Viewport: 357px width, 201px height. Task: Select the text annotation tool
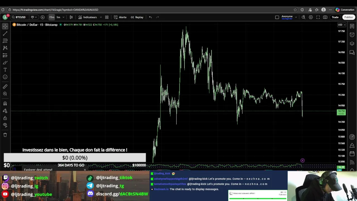pos(5,70)
